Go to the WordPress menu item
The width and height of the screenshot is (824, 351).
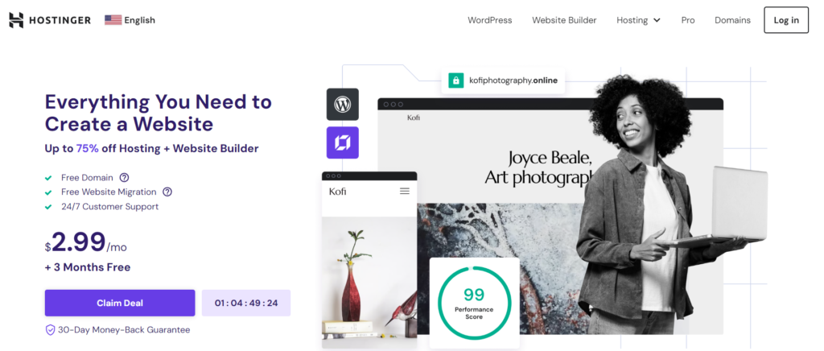[490, 20]
